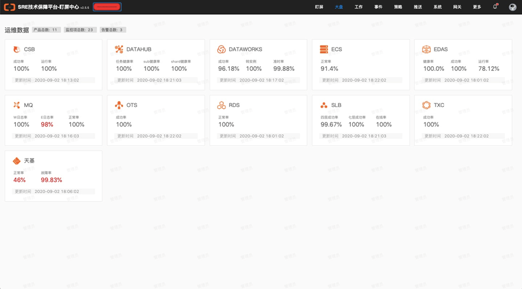This screenshot has height=289, width=522.
Task: Click the red button beside the version label
Action: tap(107, 7)
